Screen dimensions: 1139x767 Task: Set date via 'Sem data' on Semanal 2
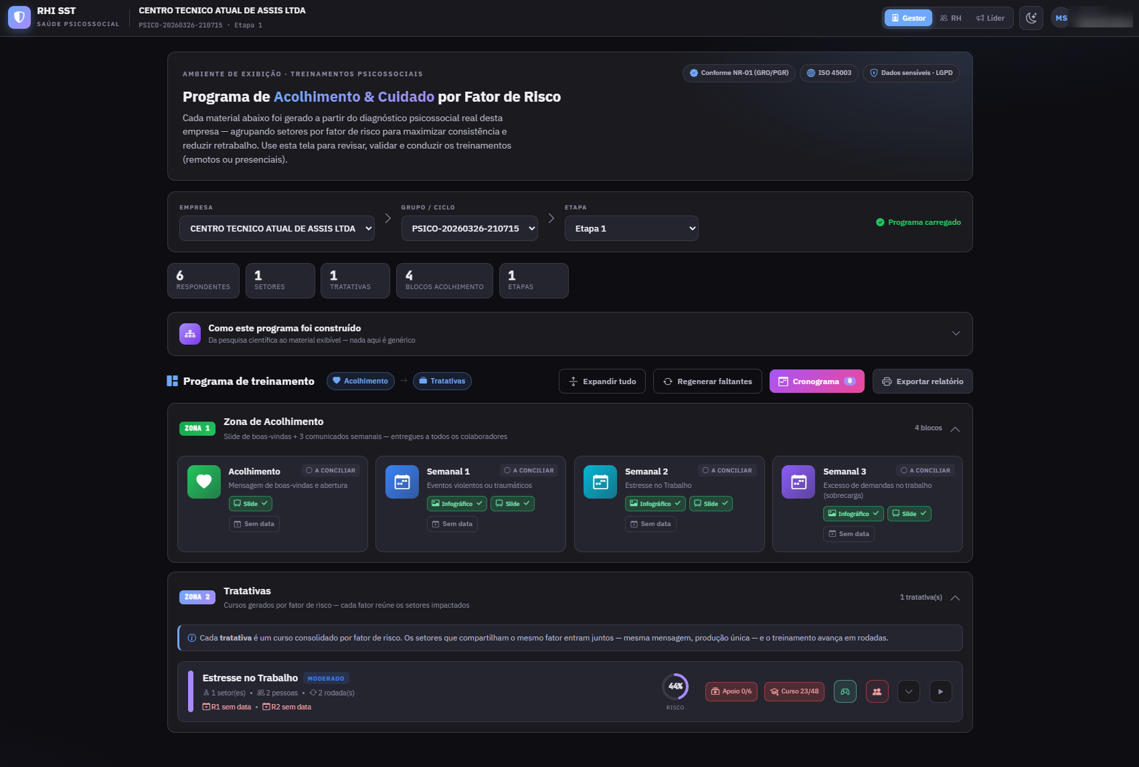pyautogui.click(x=650, y=524)
